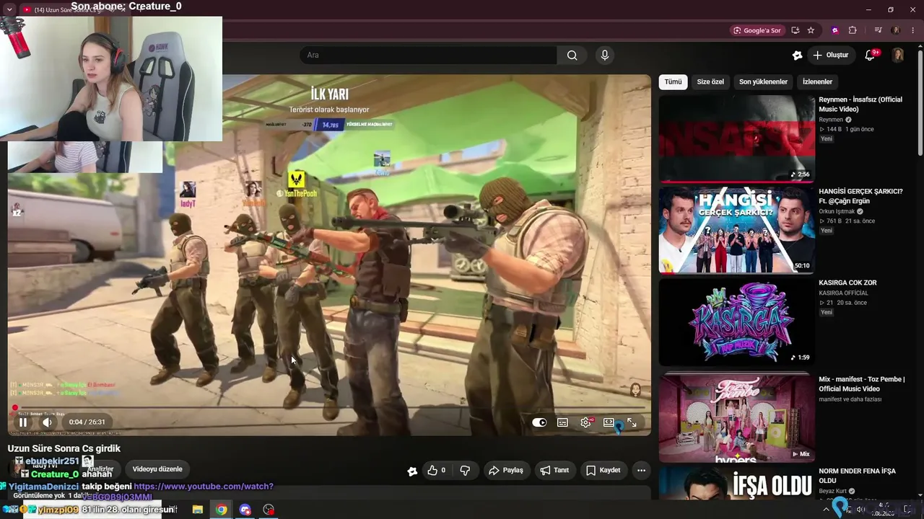Save the video with Kaydet

603,471
